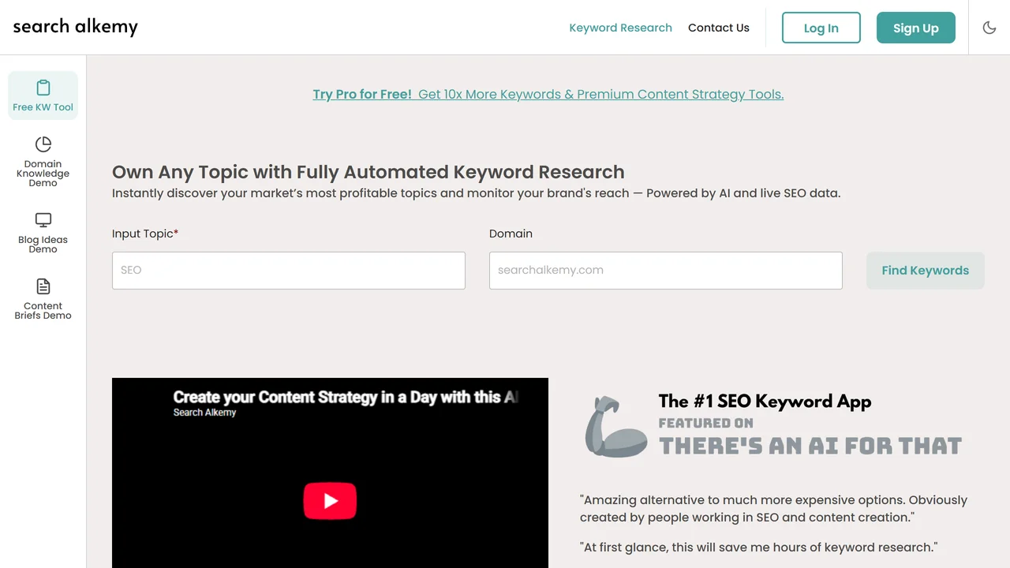Open Blog Ideas Demo in sidebar

pos(43,233)
